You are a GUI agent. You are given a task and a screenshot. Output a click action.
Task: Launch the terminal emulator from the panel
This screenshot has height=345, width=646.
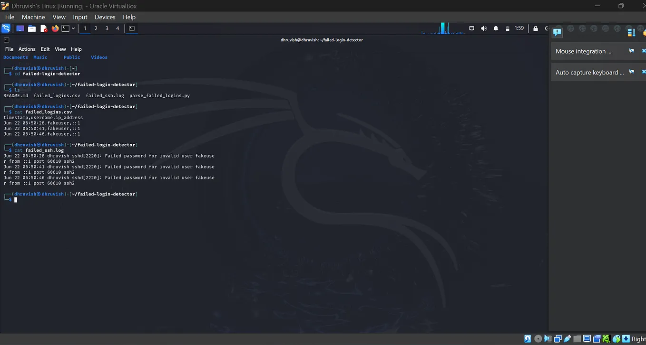tap(66, 28)
